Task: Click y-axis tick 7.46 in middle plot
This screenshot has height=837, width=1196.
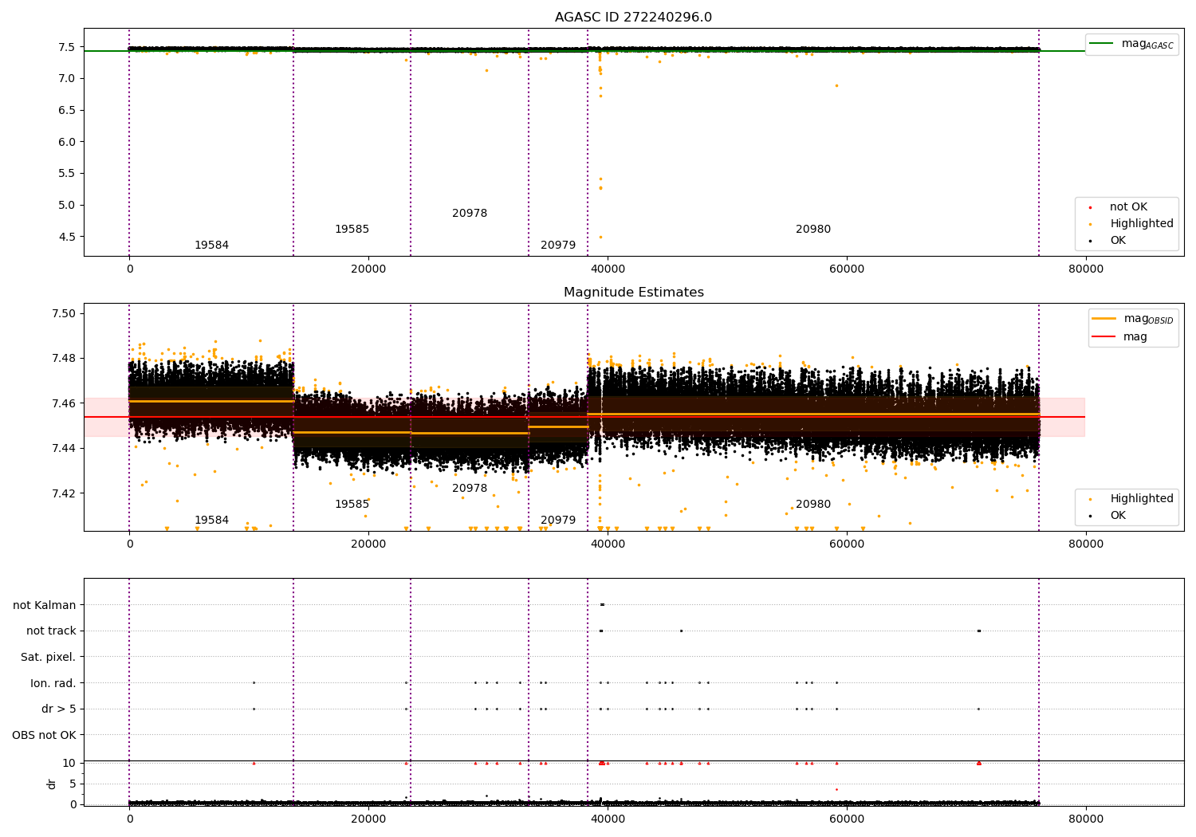Action: (x=64, y=403)
